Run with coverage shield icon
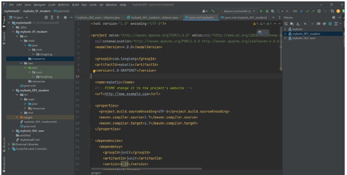This screenshot has width=347, height=175. 273,11
